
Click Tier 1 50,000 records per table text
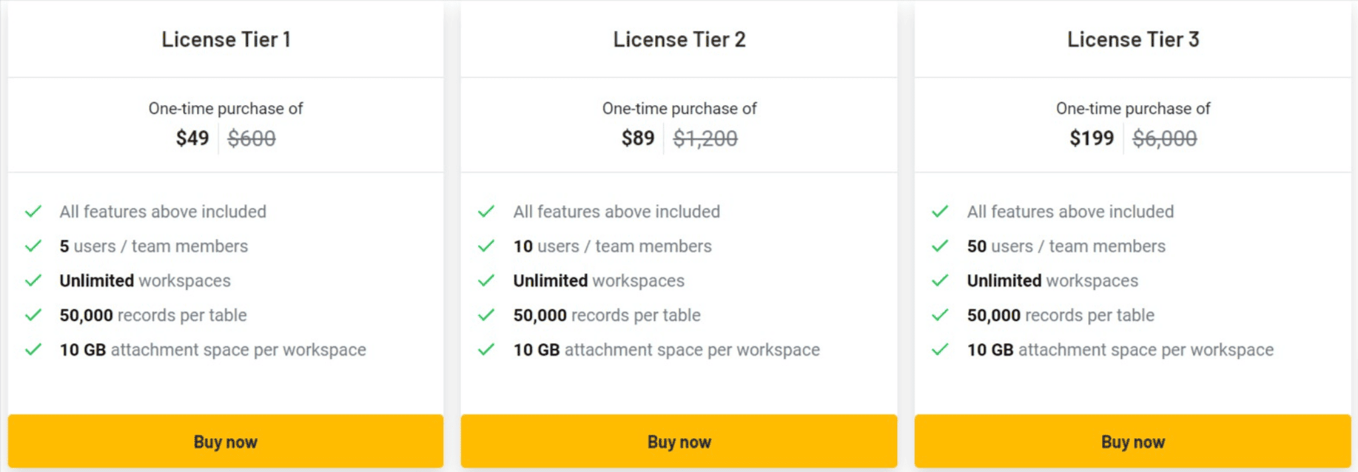click(x=153, y=315)
